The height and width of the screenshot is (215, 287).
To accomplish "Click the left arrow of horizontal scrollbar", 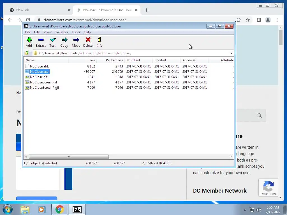I will (x=26, y=157).
